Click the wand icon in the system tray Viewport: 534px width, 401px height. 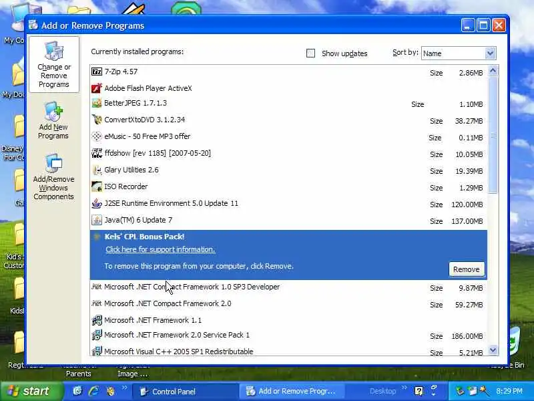click(x=483, y=391)
